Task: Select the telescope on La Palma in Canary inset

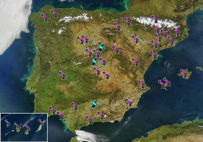Action: pos(8,123)
